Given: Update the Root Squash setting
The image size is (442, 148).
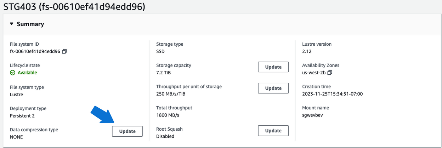Looking at the screenshot, I should [273, 131].
